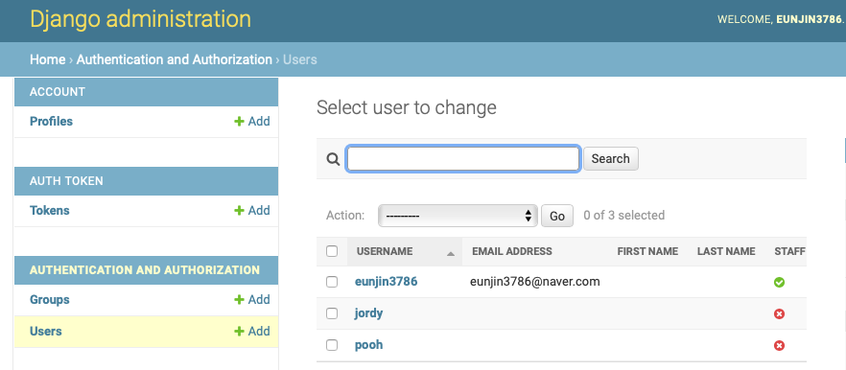Add a new Profile

click(x=252, y=122)
